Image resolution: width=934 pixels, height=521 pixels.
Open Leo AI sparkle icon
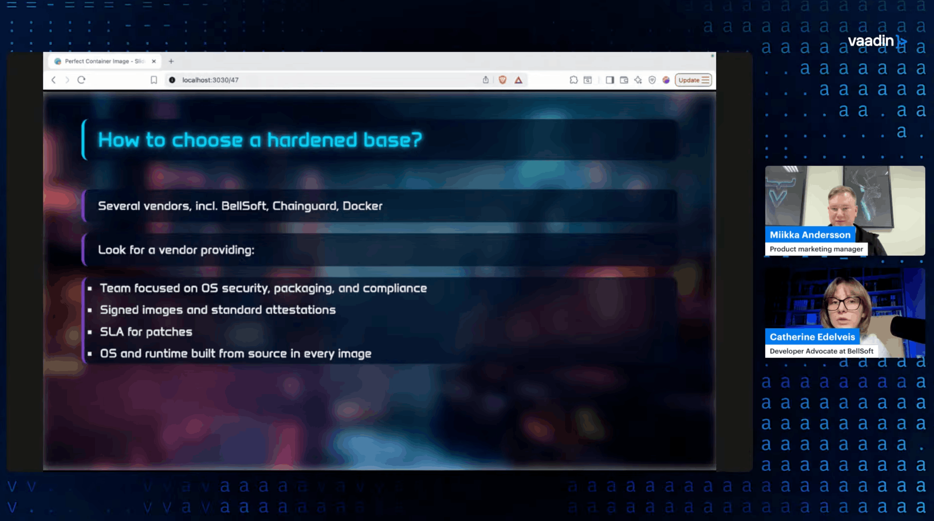click(x=638, y=80)
